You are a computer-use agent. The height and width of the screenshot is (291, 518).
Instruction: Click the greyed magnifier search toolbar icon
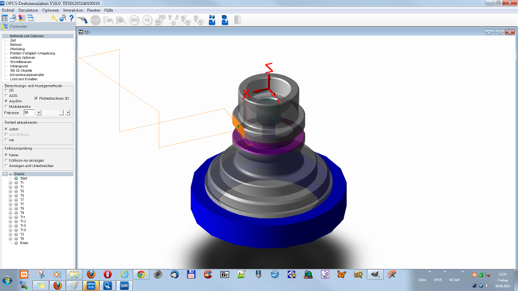click(121, 20)
